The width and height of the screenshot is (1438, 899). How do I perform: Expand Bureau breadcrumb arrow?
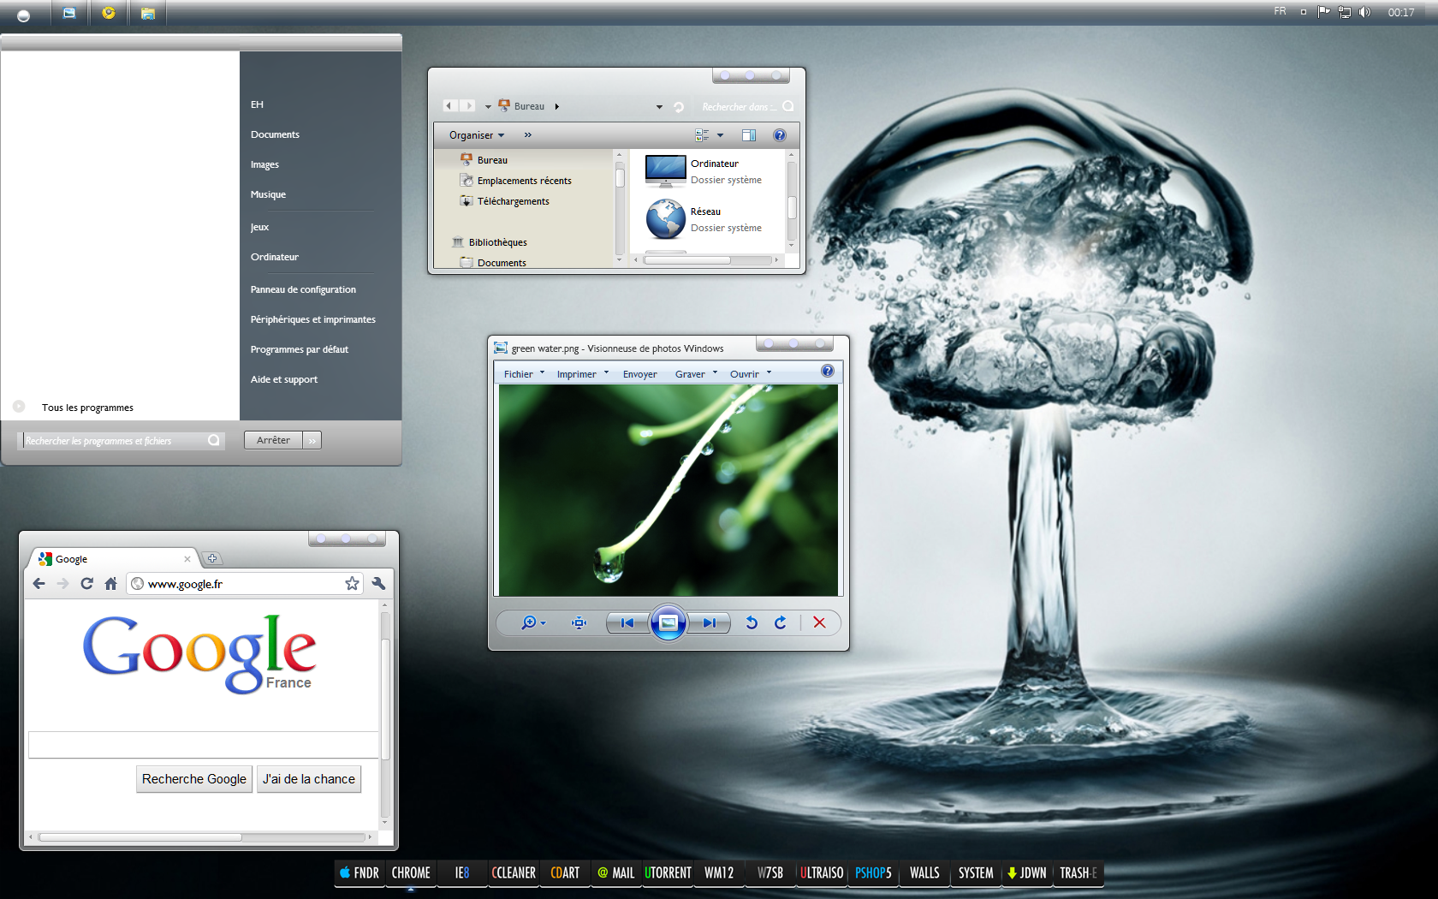tap(557, 107)
